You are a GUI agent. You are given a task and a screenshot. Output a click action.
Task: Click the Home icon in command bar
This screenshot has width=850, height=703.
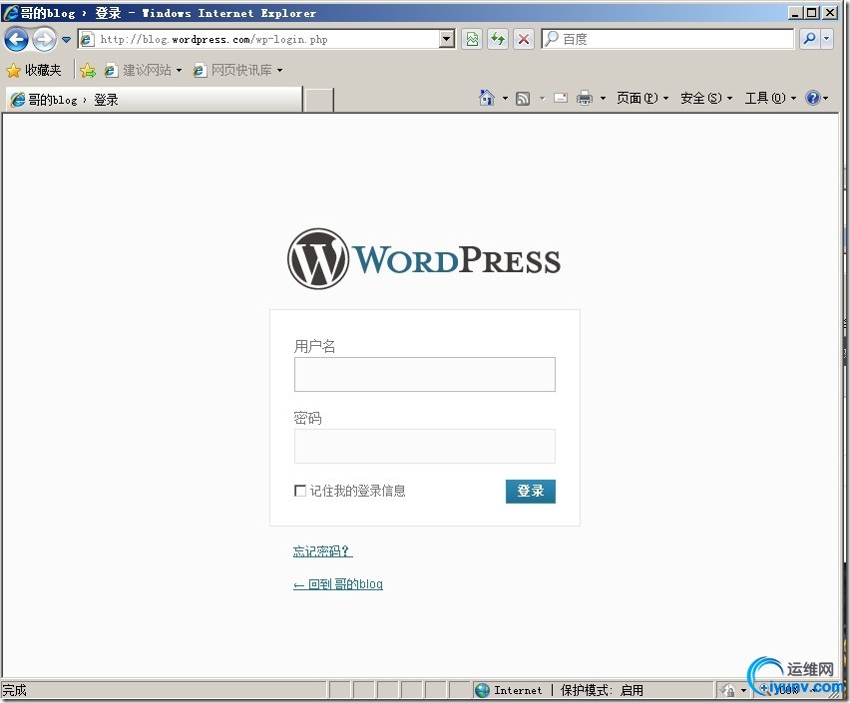pos(487,98)
